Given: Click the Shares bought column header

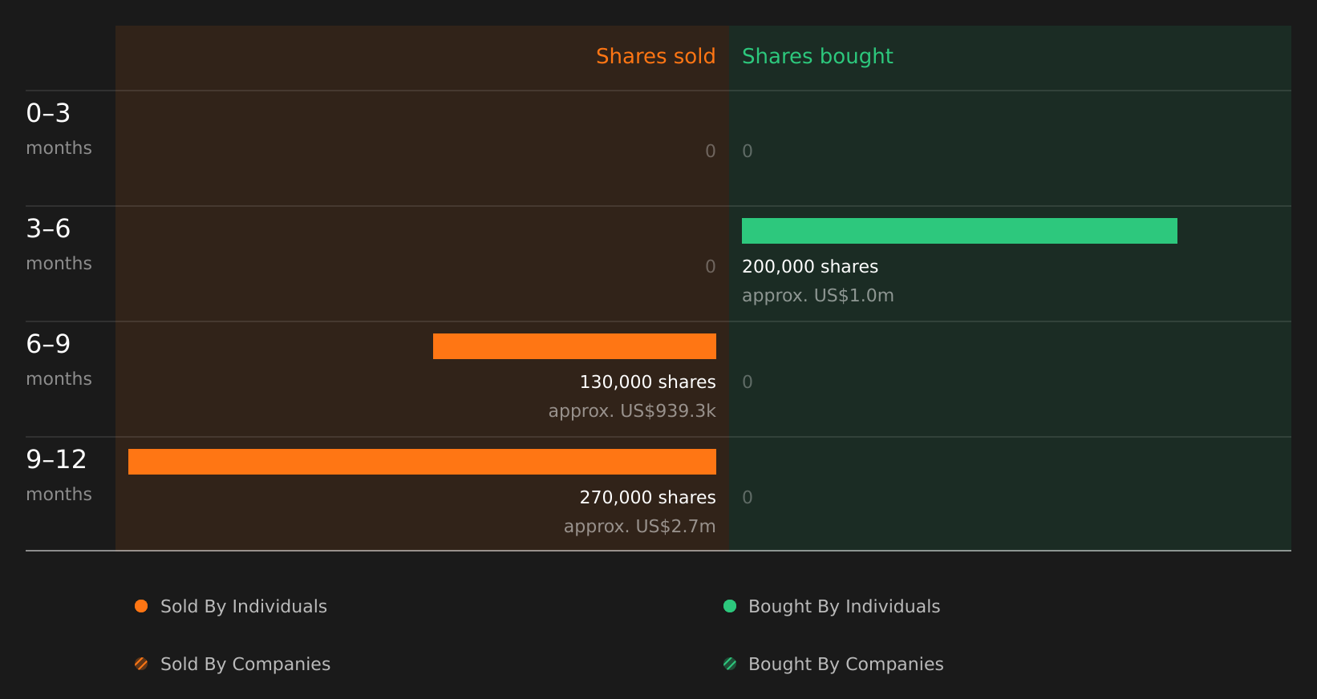Looking at the screenshot, I should (817, 56).
